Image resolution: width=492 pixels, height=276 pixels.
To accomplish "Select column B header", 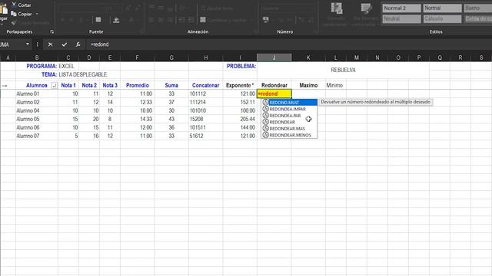I will [x=37, y=58].
